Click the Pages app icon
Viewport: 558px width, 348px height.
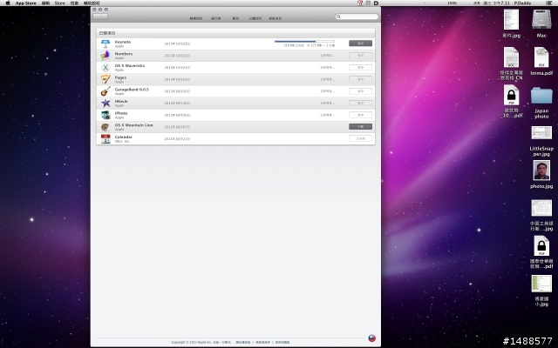[105, 79]
